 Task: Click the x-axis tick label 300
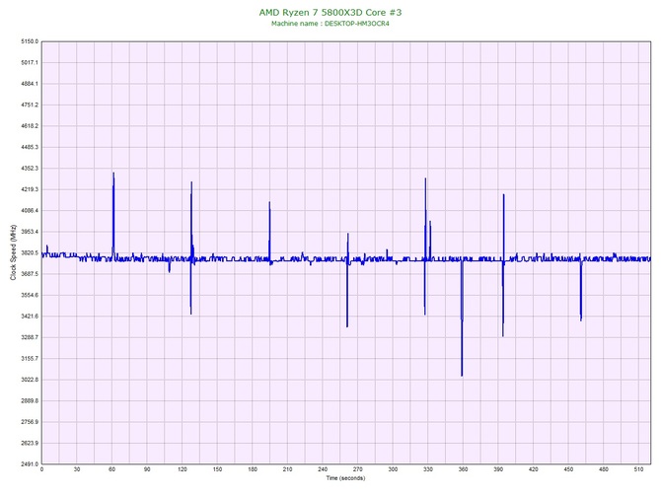393,469
